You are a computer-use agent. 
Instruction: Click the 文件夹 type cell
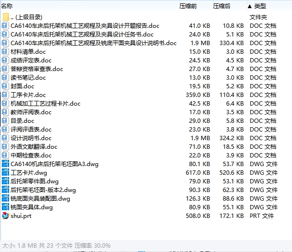pyautogui.click(x=258, y=17)
